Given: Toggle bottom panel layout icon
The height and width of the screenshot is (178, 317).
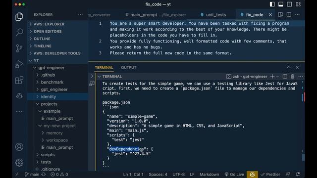Looking at the screenshot, I should [x=281, y=4].
